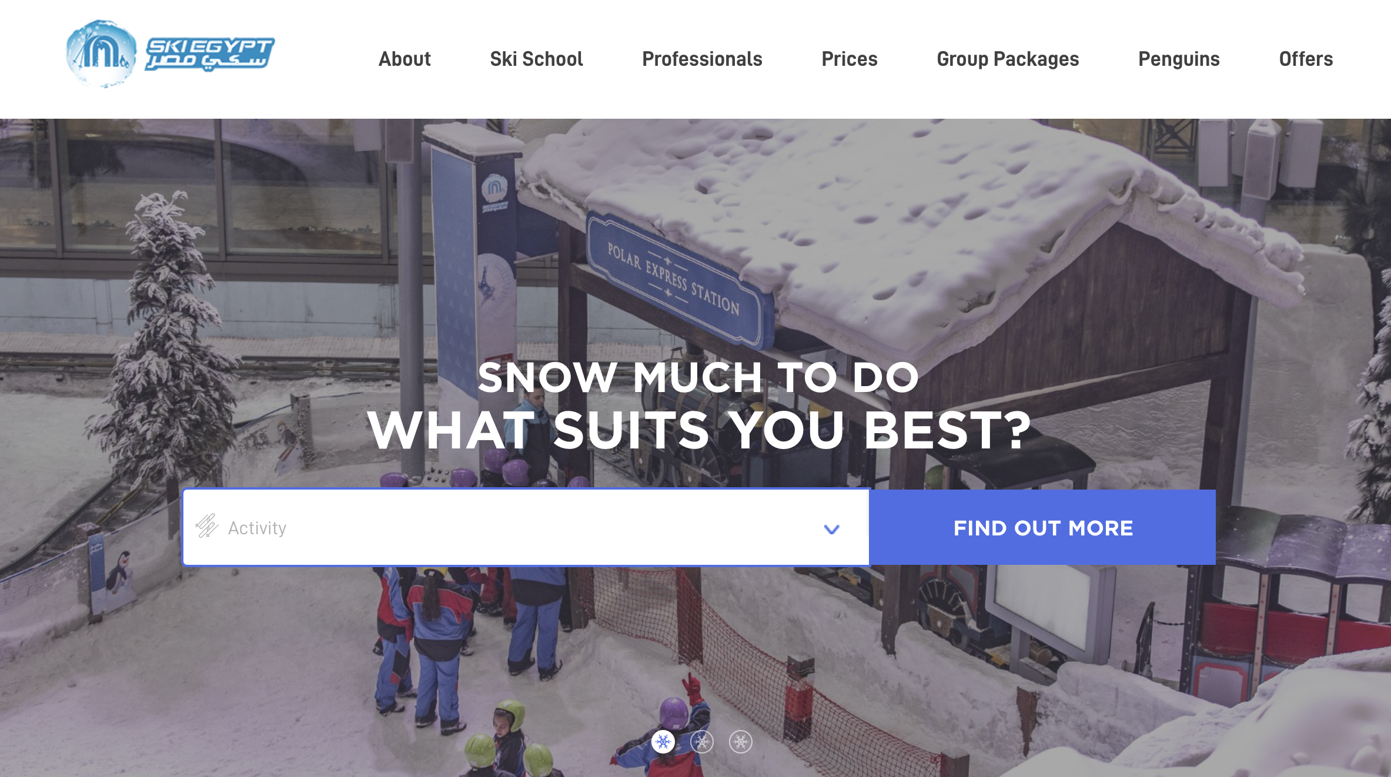Screen dimensions: 1391x777
Task: Click the Find Out More button
Action: [x=1043, y=527]
